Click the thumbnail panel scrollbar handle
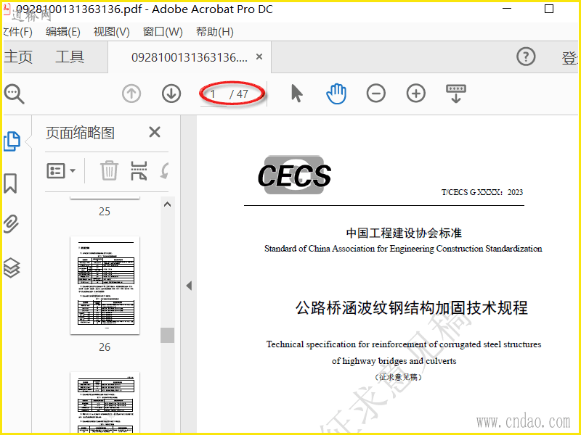 (x=168, y=335)
